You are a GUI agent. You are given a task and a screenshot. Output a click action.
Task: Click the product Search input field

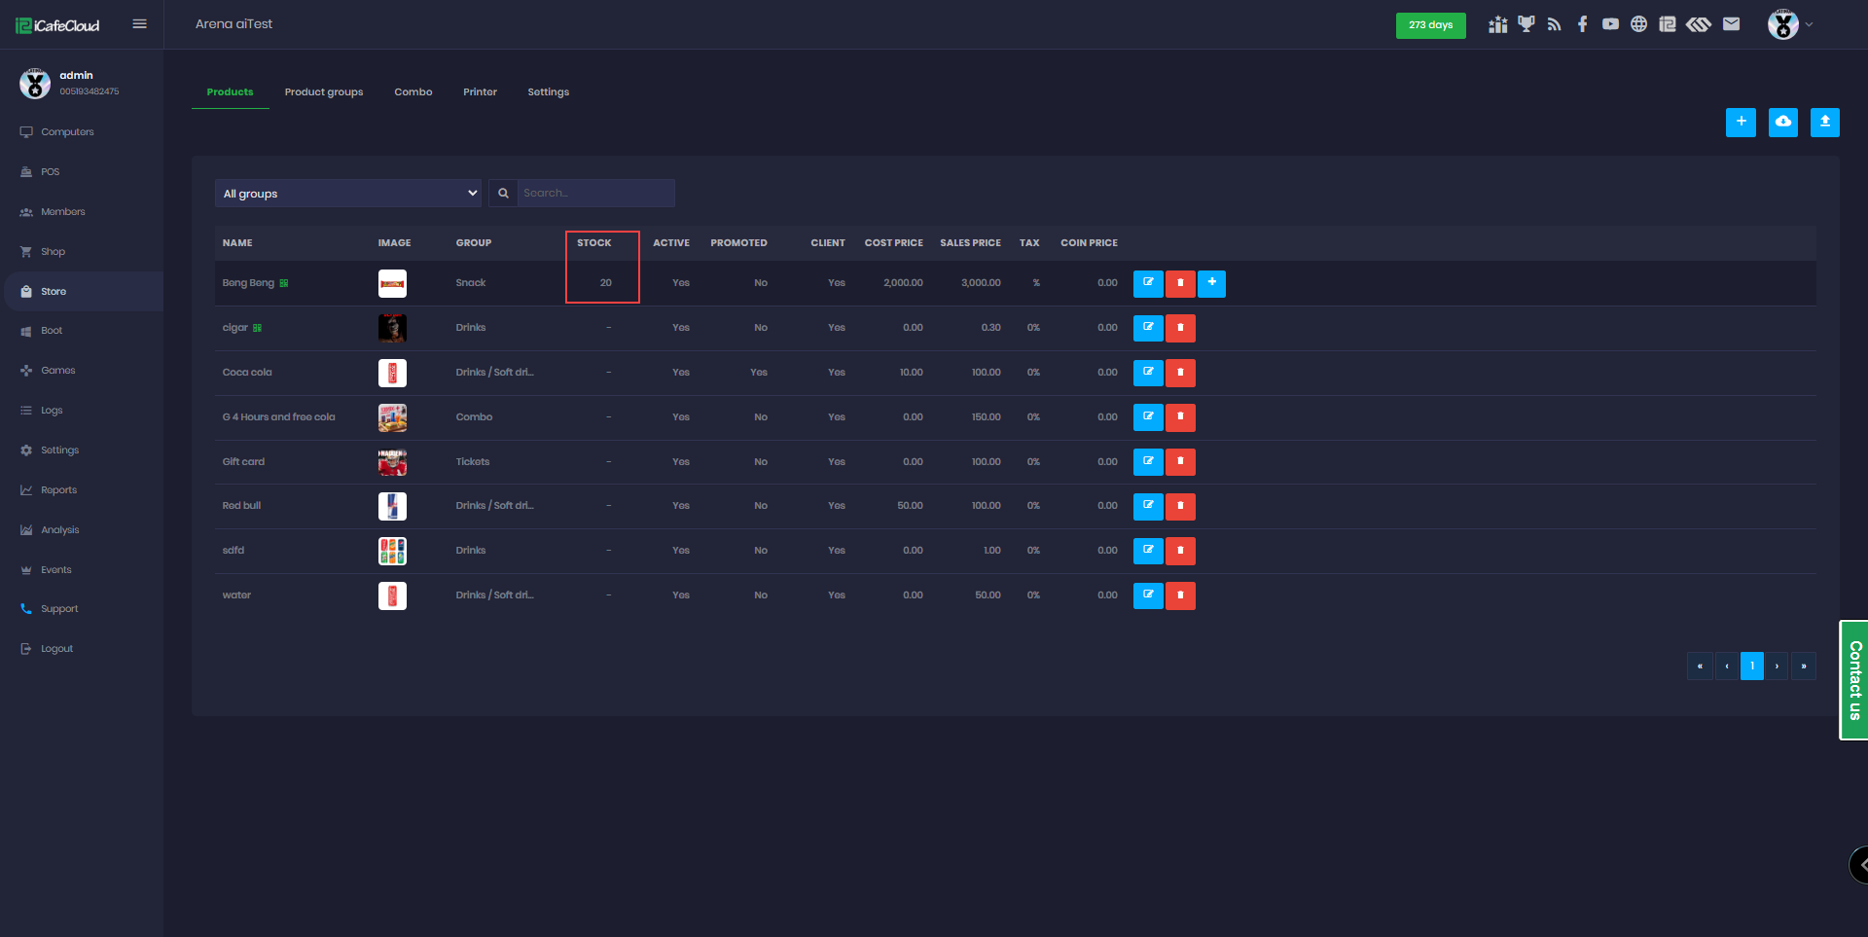pos(594,194)
